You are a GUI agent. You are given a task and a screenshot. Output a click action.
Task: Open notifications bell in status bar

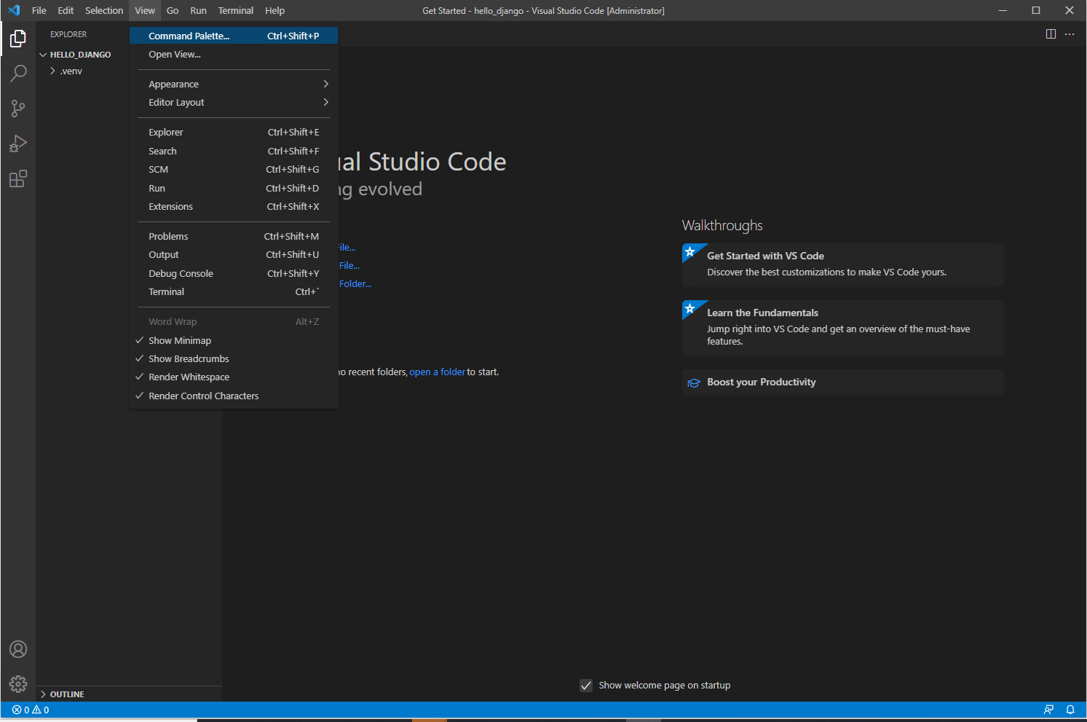[1070, 710]
